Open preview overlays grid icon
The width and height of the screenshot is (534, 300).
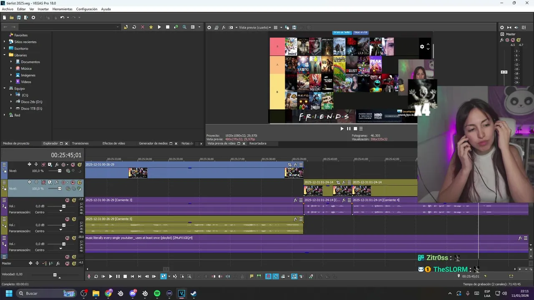[275, 27]
